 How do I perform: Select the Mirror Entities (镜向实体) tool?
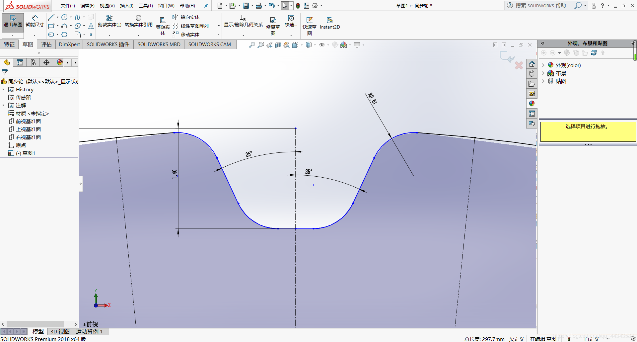[x=186, y=17]
